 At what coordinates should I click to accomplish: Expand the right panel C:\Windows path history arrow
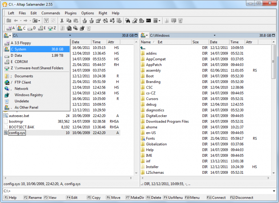click(x=215, y=36)
